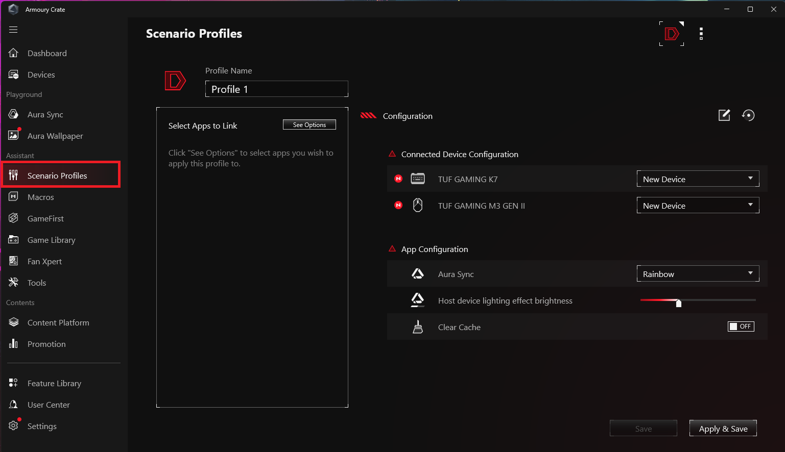Open Devices page label
Viewport: 785px width, 452px height.
[41, 74]
